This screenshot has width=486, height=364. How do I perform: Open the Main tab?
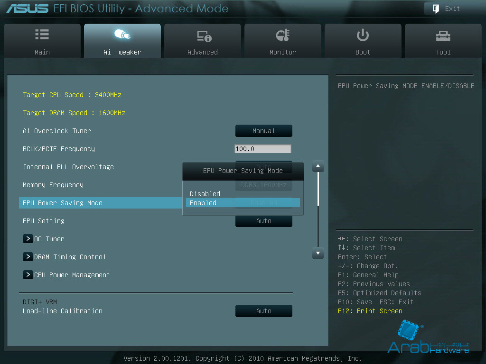(42, 41)
